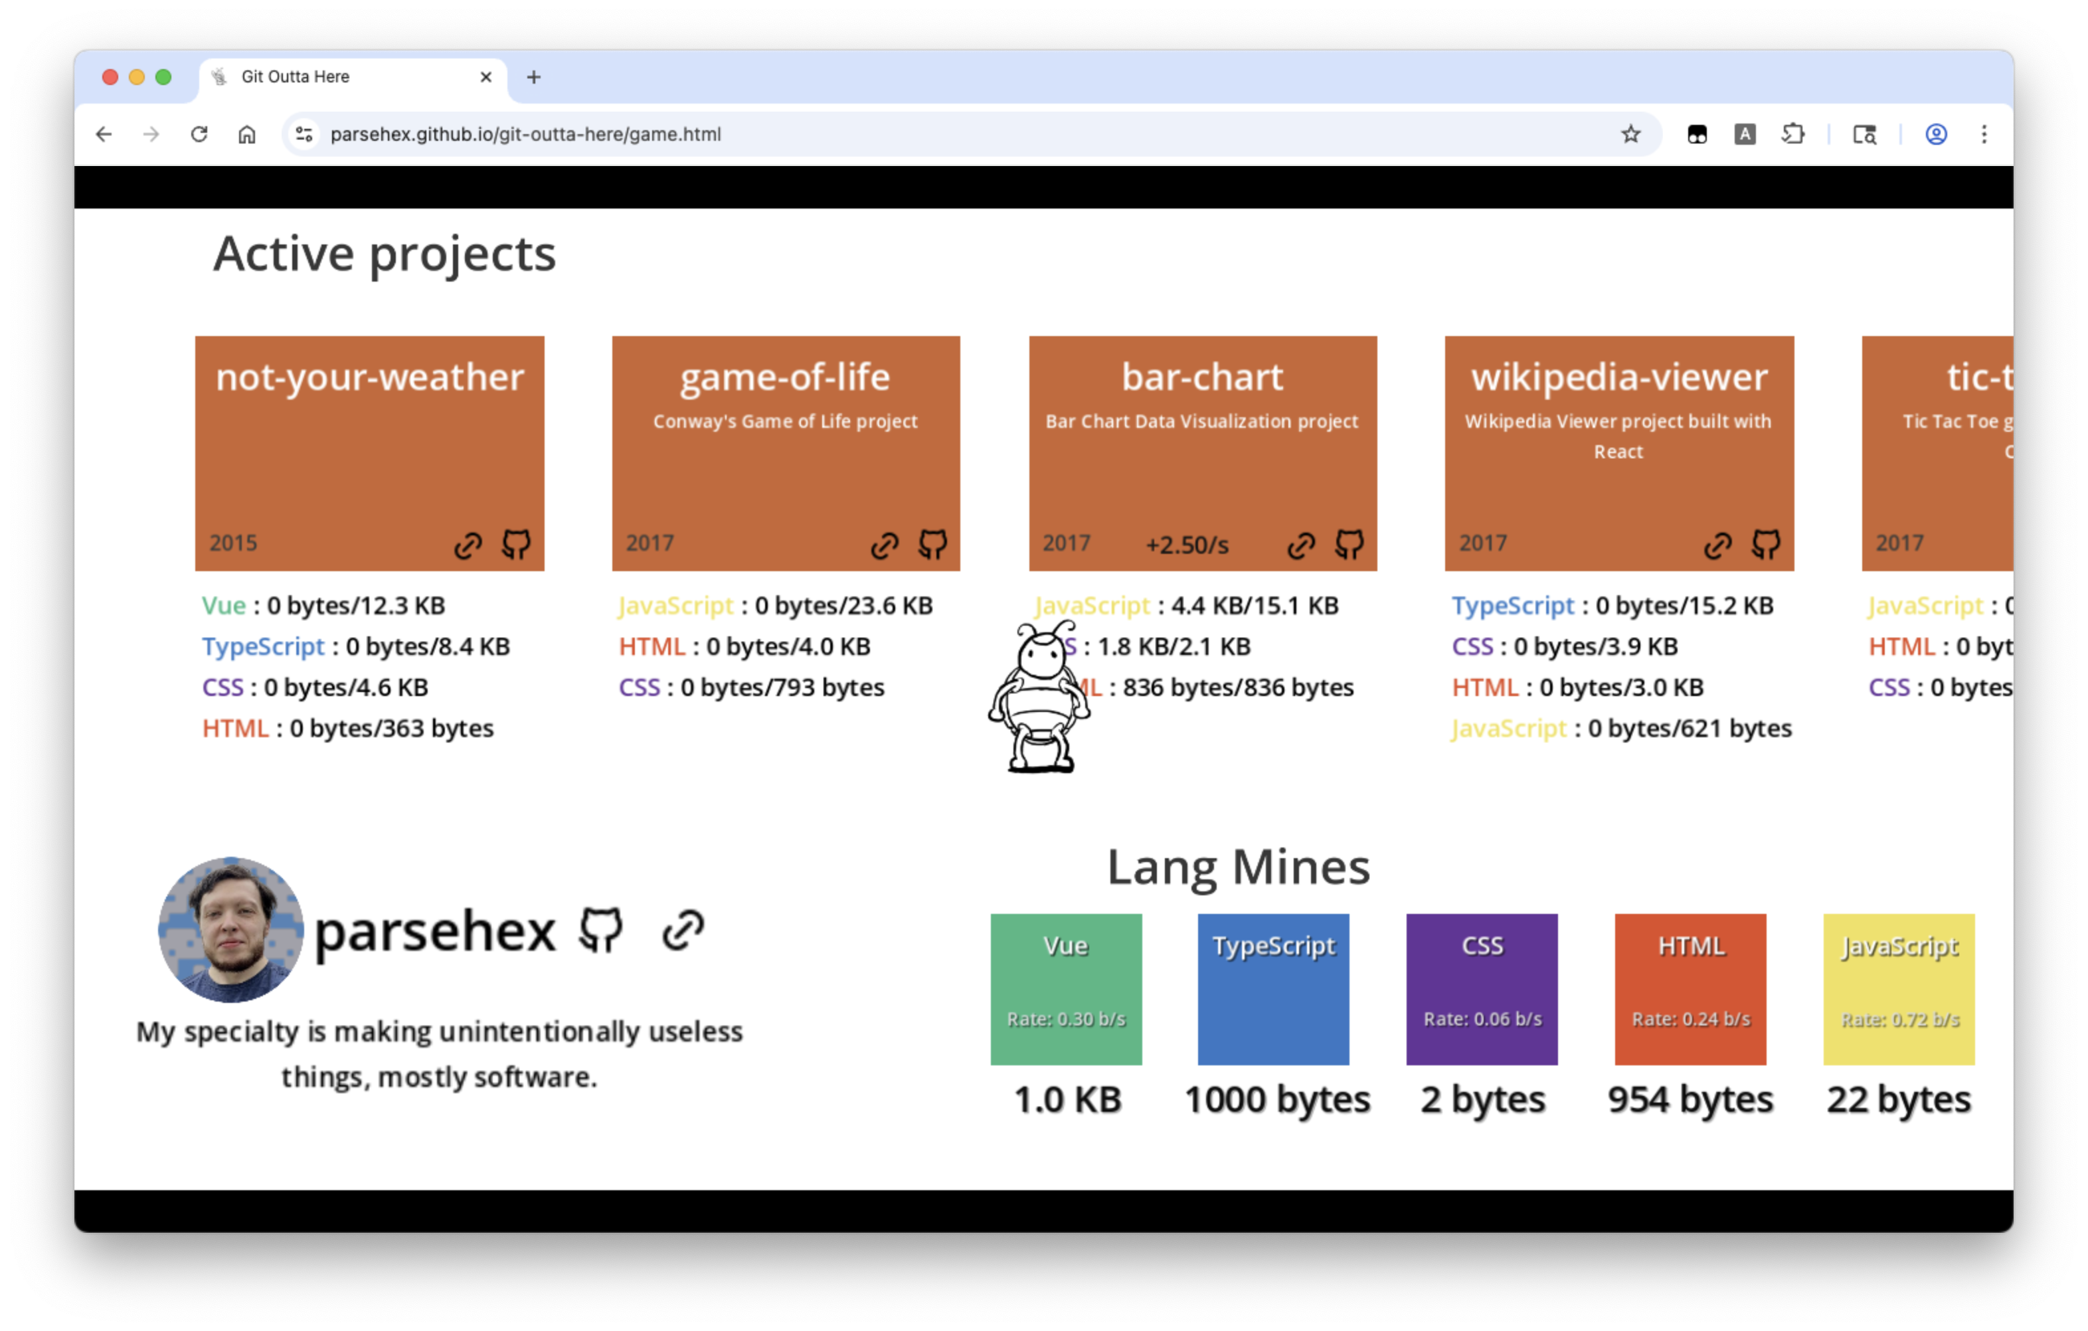This screenshot has width=2088, height=1331.
Task: Click the browser reload icon
Action: 199,134
